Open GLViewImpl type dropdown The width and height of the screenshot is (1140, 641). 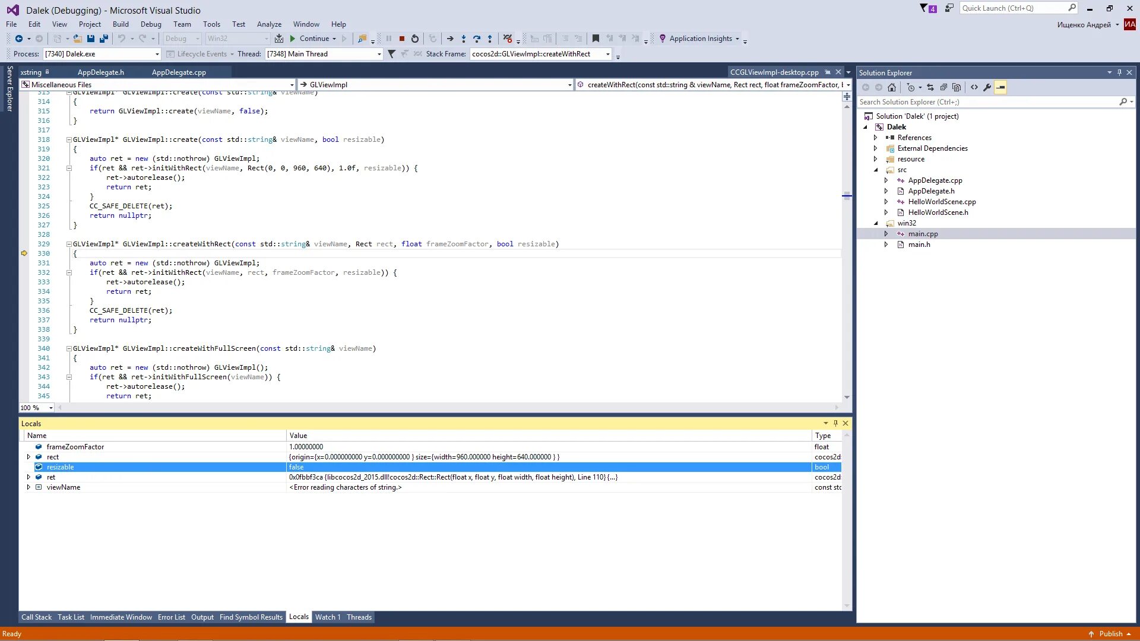435,85
